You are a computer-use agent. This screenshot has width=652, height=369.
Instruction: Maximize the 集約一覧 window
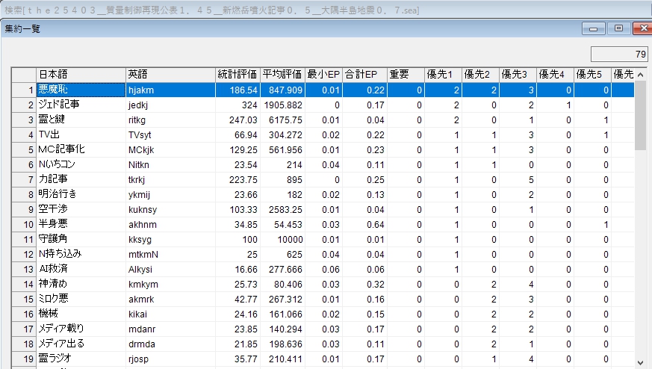point(618,28)
